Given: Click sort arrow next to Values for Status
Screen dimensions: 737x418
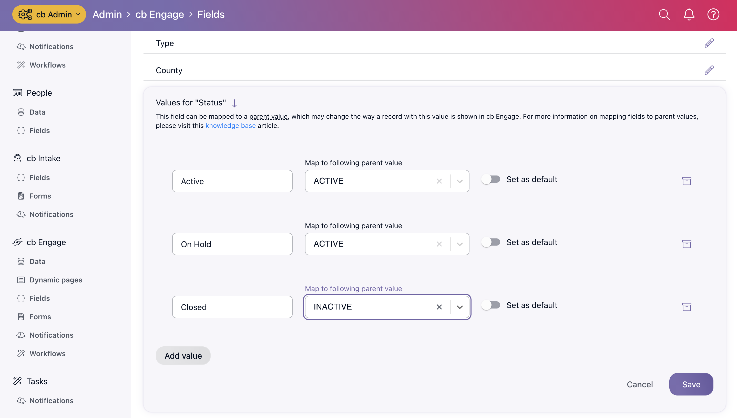Looking at the screenshot, I should 234,103.
